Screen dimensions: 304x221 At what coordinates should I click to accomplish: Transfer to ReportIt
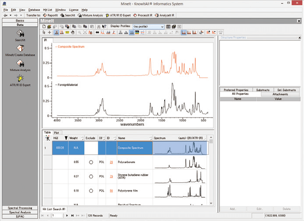50,15
